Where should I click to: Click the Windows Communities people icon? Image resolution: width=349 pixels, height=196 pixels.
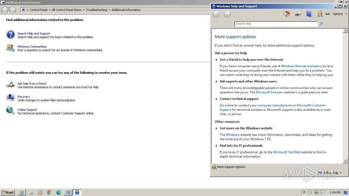pos(11,48)
